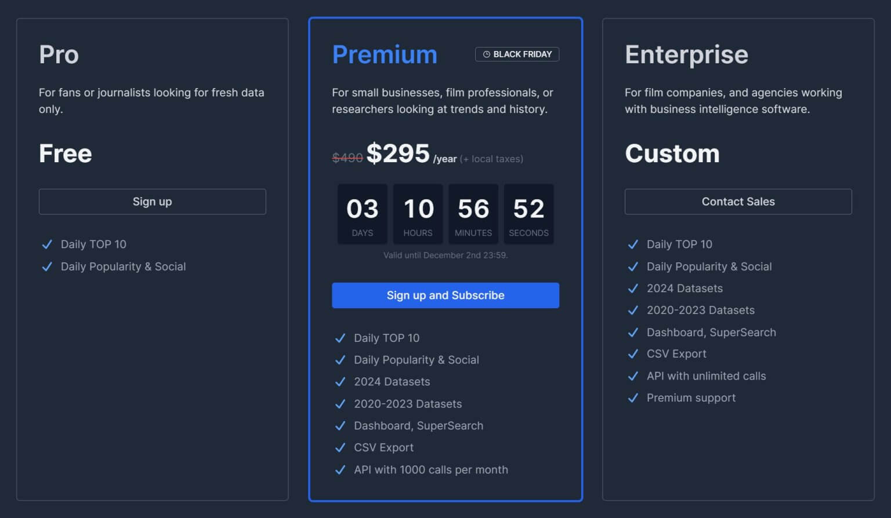Image resolution: width=891 pixels, height=518 pixels.
Task: Click checkmark beside Premium 2024 Datasets
Action: pos(341,382)
